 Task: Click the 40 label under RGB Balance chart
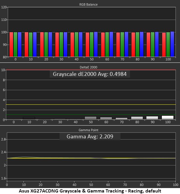[76, 59]
